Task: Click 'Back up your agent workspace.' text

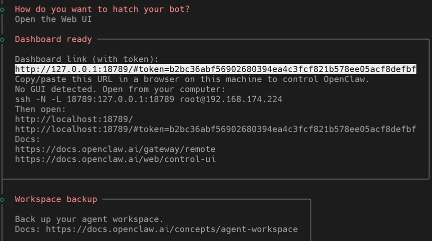Action: pos(89,219)
